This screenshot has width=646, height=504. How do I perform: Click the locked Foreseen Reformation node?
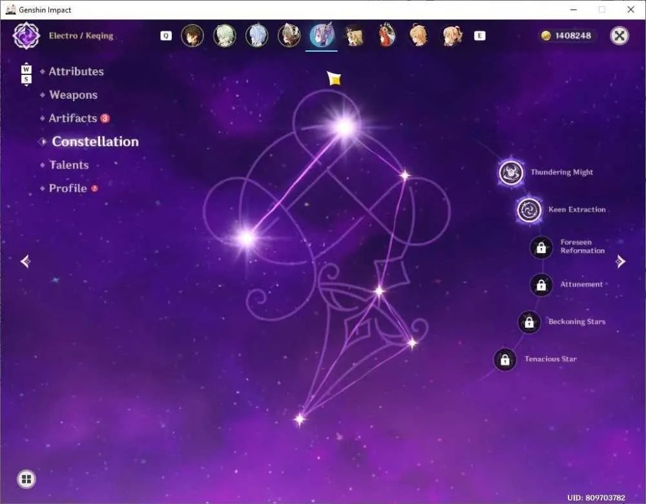coord(541,247)
